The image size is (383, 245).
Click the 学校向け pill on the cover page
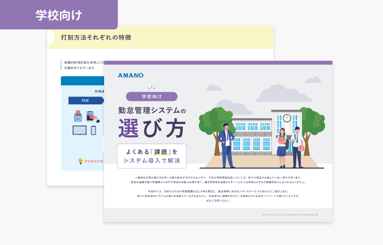tap(151, 97)
